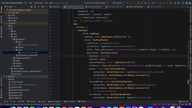Open the Project tool window side button

click(1, 9)
